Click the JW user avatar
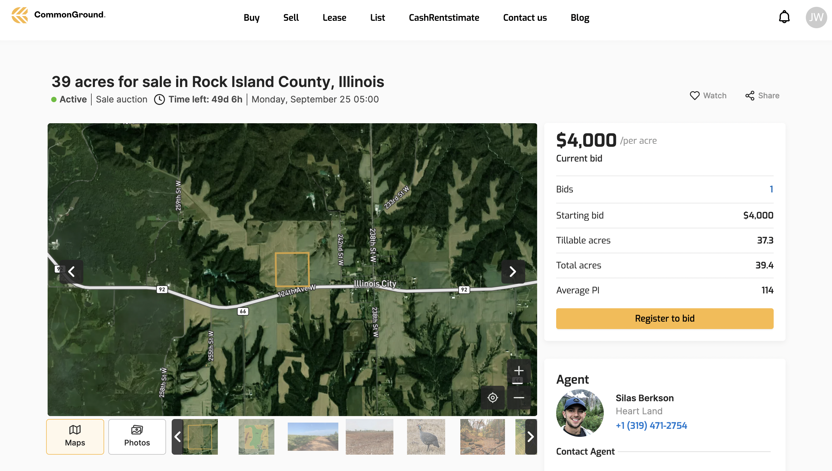 (x=816, y=17)
